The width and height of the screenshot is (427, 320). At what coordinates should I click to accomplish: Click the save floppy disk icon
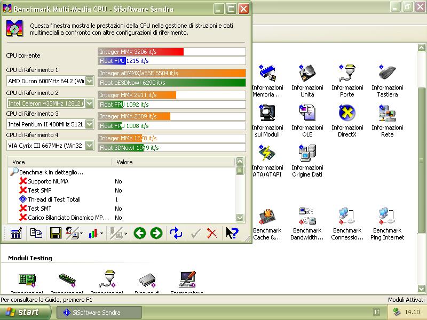(x=56, y=233)
